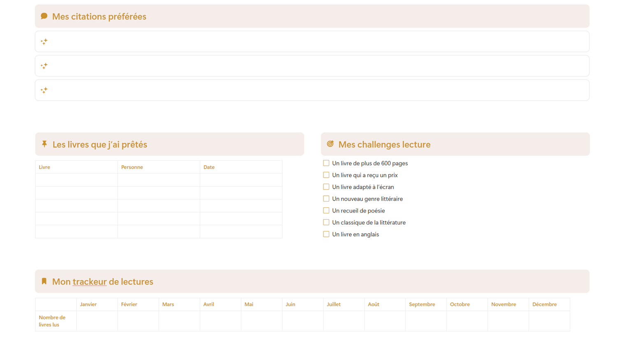Mark 'Un nouveau genre littéraire' as done
The image size is (625, 338).
(x=326, y=199)
